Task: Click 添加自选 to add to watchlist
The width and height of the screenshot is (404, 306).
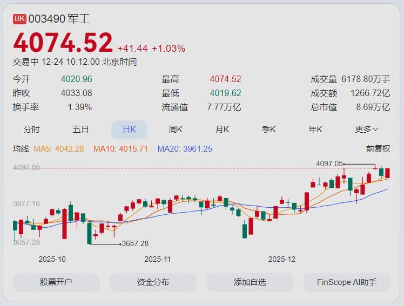Action: coord(250,282)
